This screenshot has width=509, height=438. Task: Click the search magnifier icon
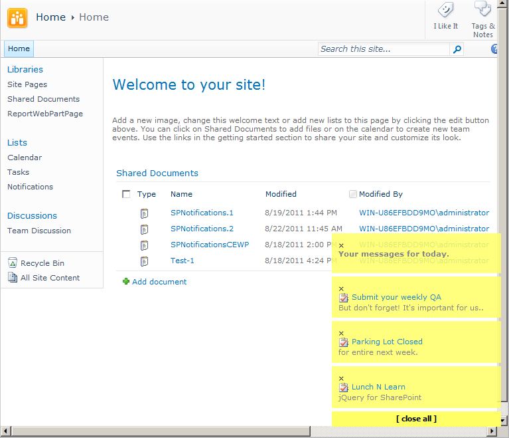click(457, 49)
